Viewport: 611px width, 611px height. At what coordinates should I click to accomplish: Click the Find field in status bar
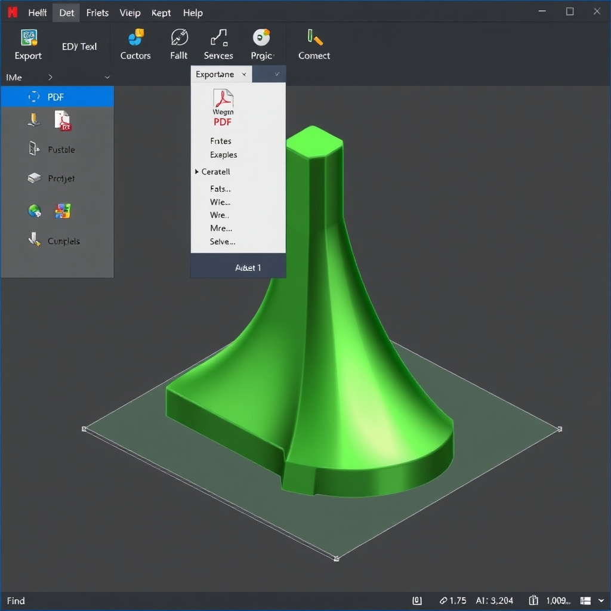pyautogui.click(x=16, y=600)
